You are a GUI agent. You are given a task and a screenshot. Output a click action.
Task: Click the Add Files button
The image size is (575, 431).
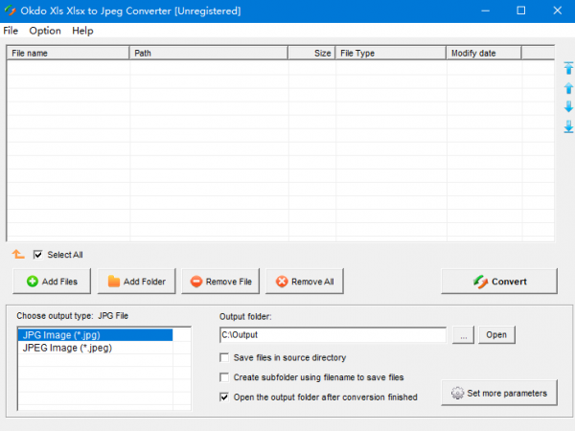(52, 281)
